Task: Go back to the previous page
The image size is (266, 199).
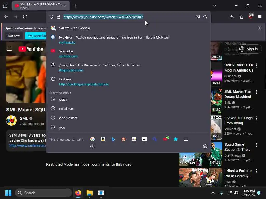Action: point(6,17)
